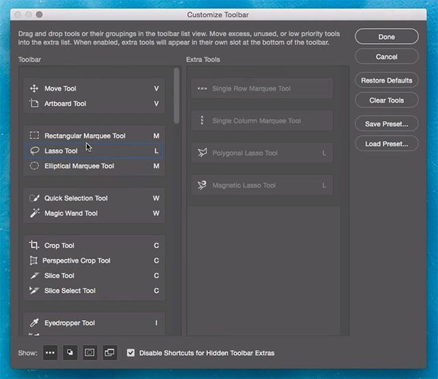Click the Artboard Tool icon

tap(34, 103)
